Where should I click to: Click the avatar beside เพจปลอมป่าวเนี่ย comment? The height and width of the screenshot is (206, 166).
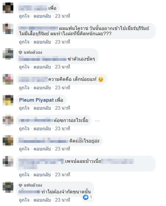point(8,161)
